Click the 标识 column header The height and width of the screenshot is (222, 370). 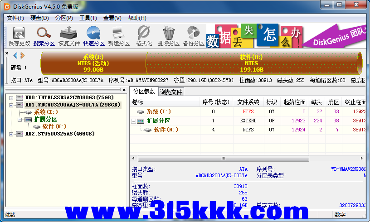click(272, 102)
